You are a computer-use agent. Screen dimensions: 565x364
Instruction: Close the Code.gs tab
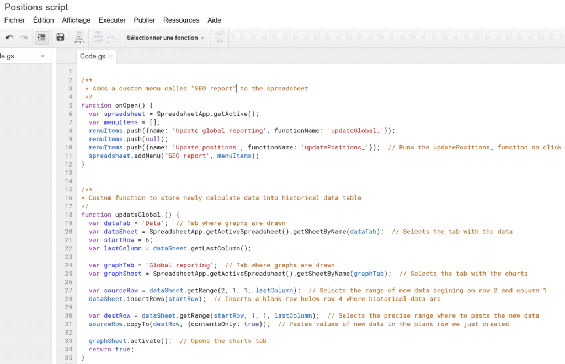pyautogui.click(x=110, y=56)
